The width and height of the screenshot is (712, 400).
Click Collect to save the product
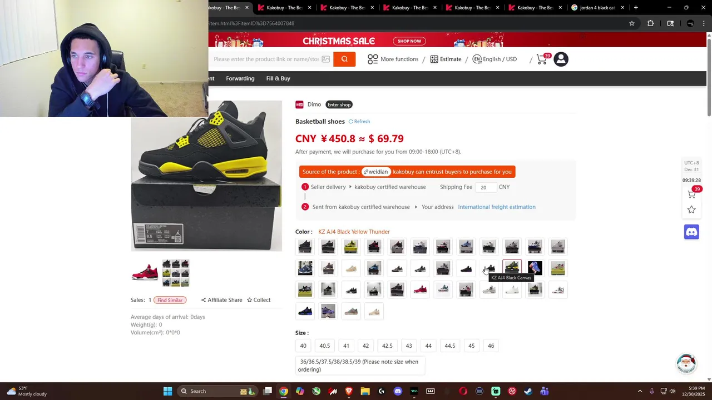tap(259, 300)
